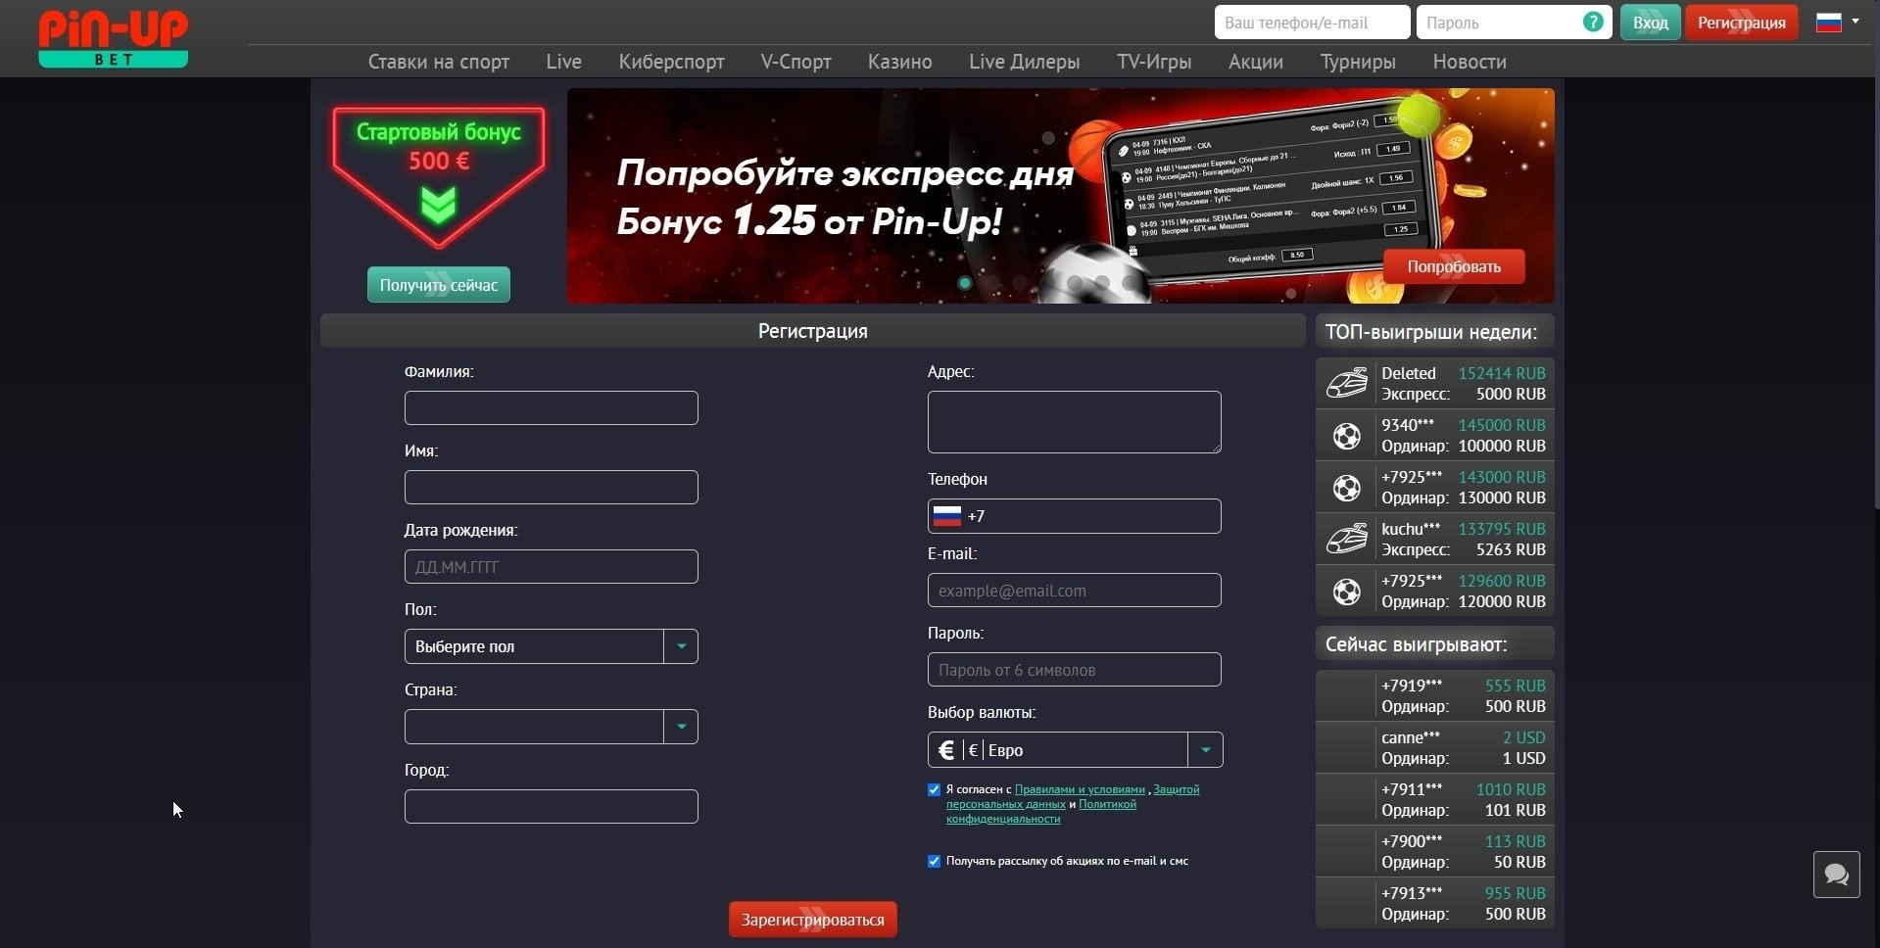Expand the Euro currency dropdown
This screenshot has height=948, width=1880.
pos(1075,750)
